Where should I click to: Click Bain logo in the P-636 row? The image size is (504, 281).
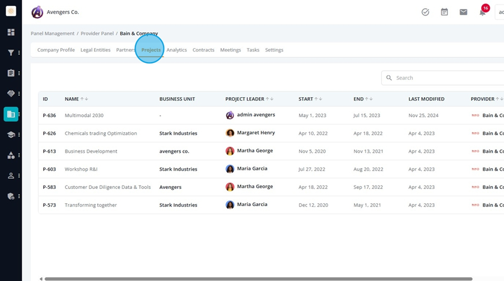coord(475,115)
